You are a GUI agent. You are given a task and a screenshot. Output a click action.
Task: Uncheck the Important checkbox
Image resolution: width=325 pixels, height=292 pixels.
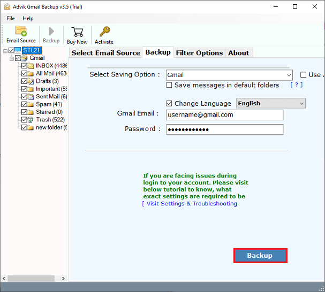[24, 89]
